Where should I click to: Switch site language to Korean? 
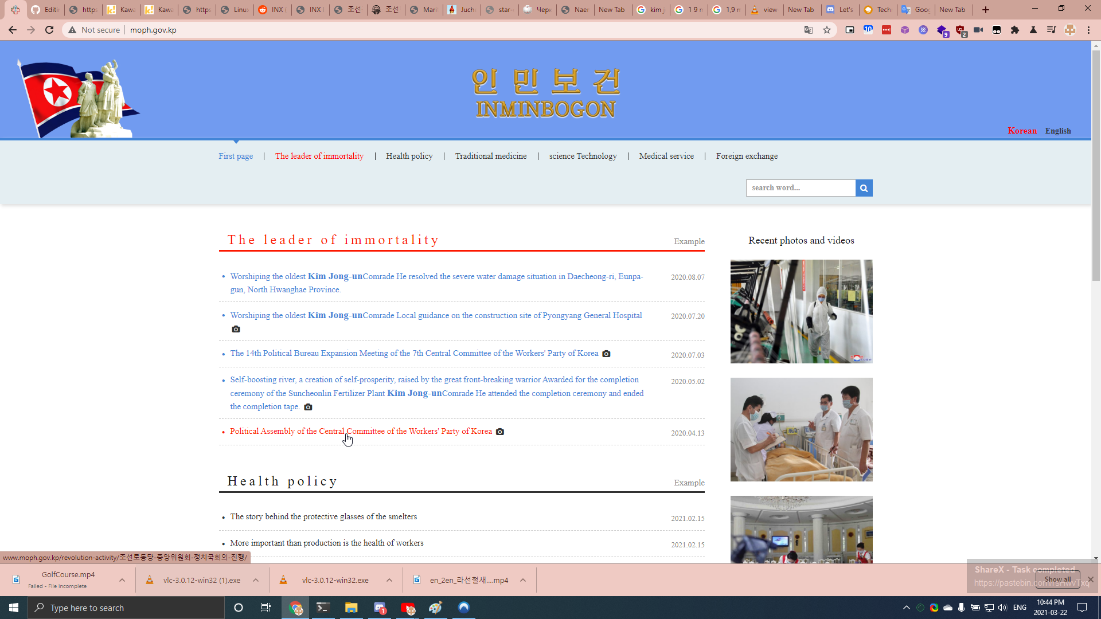1022,131
